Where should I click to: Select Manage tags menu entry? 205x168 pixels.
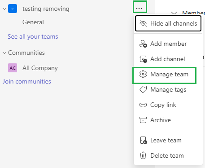168,89
